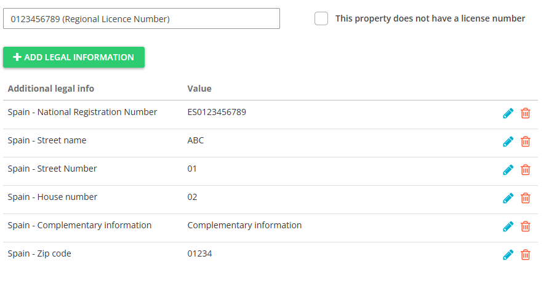The image size is (549, 283).
Task: Edit the Spain Street Number entry
Action: click(508, 170)
